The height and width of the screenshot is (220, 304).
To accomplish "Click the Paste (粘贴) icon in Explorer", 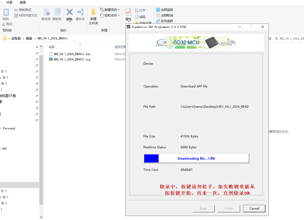I will pos(6,12).
